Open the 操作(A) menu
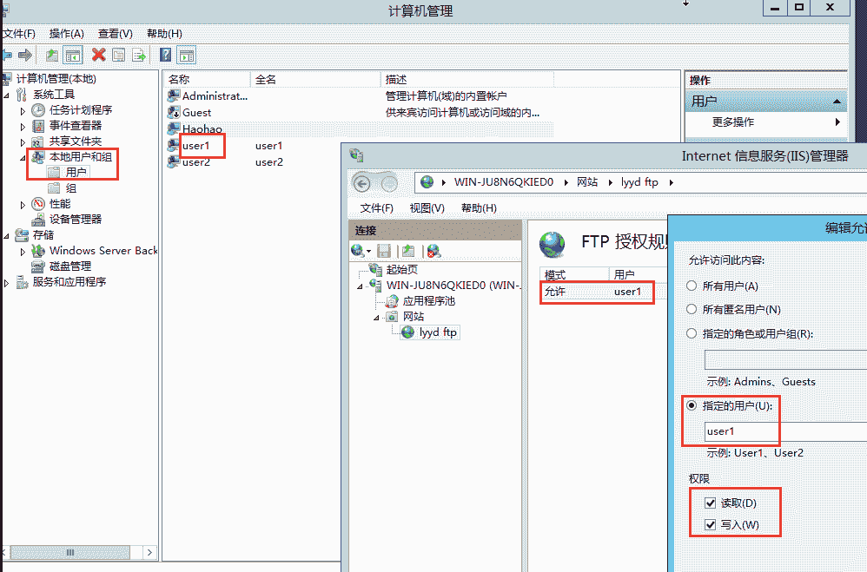This screenshot has width=867, height=572. tap(66, 33)
